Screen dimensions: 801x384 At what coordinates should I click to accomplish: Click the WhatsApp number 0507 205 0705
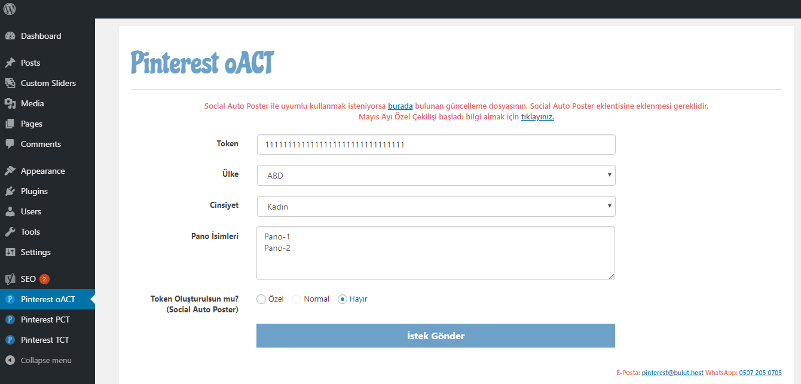(x=760, y=373)
